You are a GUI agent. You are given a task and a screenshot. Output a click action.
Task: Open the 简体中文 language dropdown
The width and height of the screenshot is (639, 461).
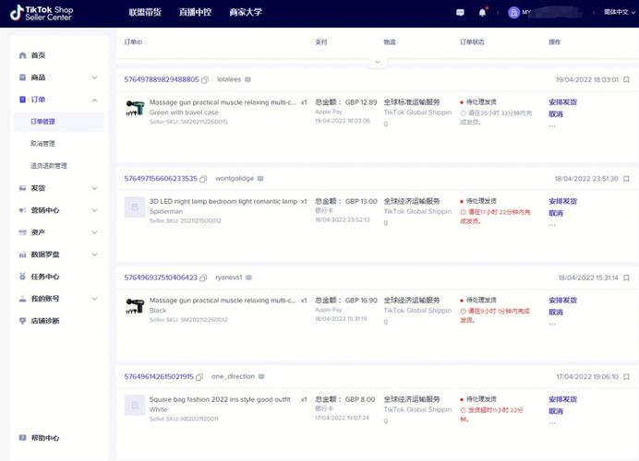[x=613, y=13]
